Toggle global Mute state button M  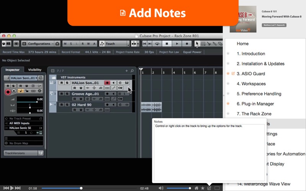[x=65, y=44]
